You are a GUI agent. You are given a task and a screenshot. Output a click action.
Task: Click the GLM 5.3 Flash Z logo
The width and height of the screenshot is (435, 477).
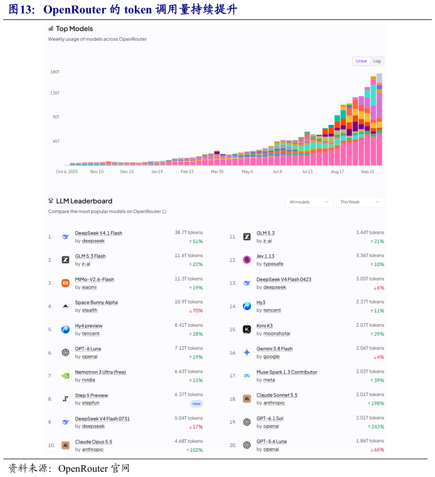65,260
